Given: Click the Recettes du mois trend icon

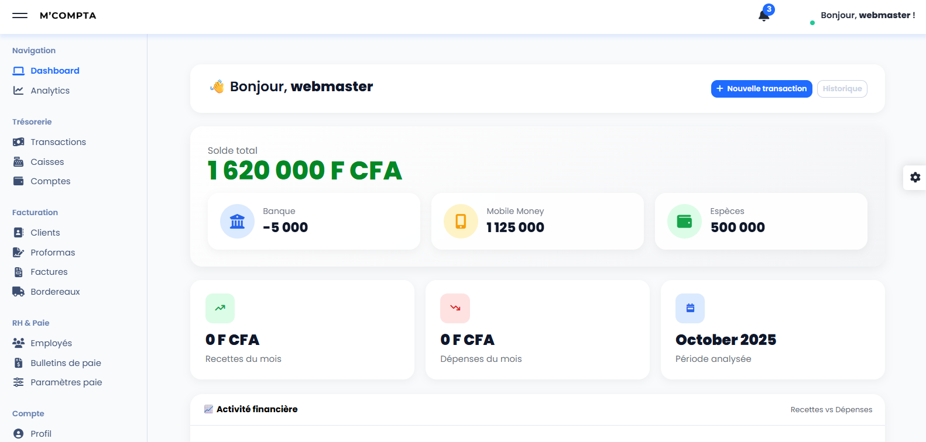Looking at the screenshot, I should point(220,308).
